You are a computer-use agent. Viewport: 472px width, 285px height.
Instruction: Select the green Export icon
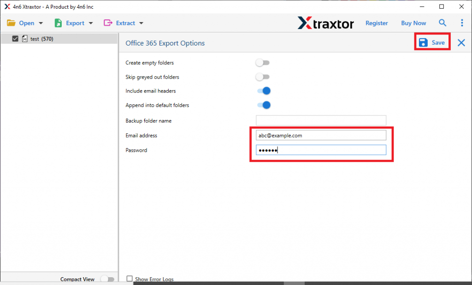point(58,22)
